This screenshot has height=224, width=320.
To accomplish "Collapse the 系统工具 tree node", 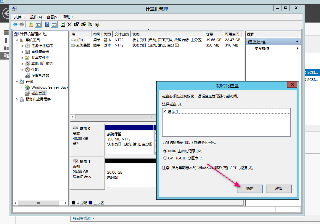I will click(x=17, y=40).
